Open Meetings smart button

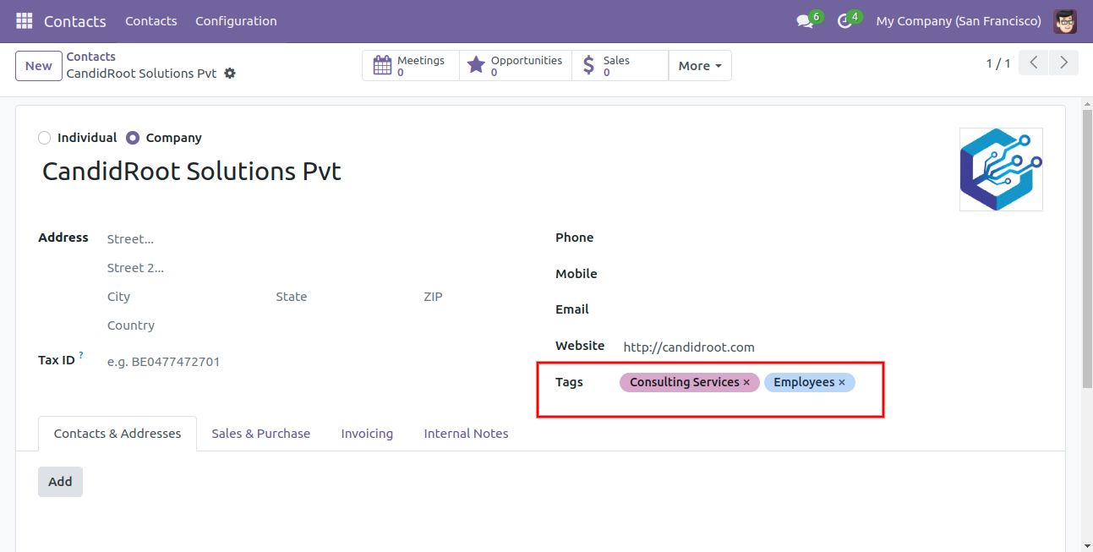[x=411, y=66]
